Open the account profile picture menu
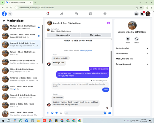 [x=148, y=14]
